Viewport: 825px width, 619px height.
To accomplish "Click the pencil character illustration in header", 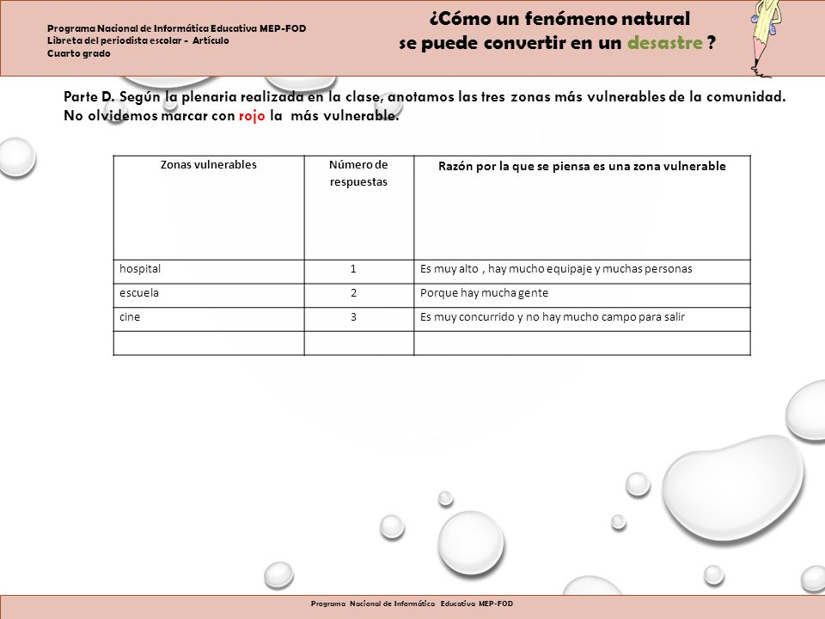I will [x=766, y=38].
